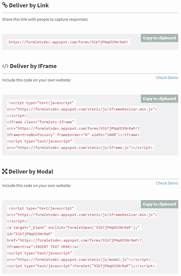Screen dimensions: 181x276
Task: Click the iframeResizer.min.js line in IFrame code
Action: point(82,109)
